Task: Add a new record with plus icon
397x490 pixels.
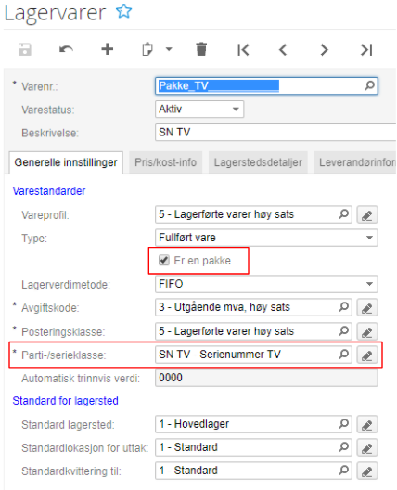Action: coord(108,49)
